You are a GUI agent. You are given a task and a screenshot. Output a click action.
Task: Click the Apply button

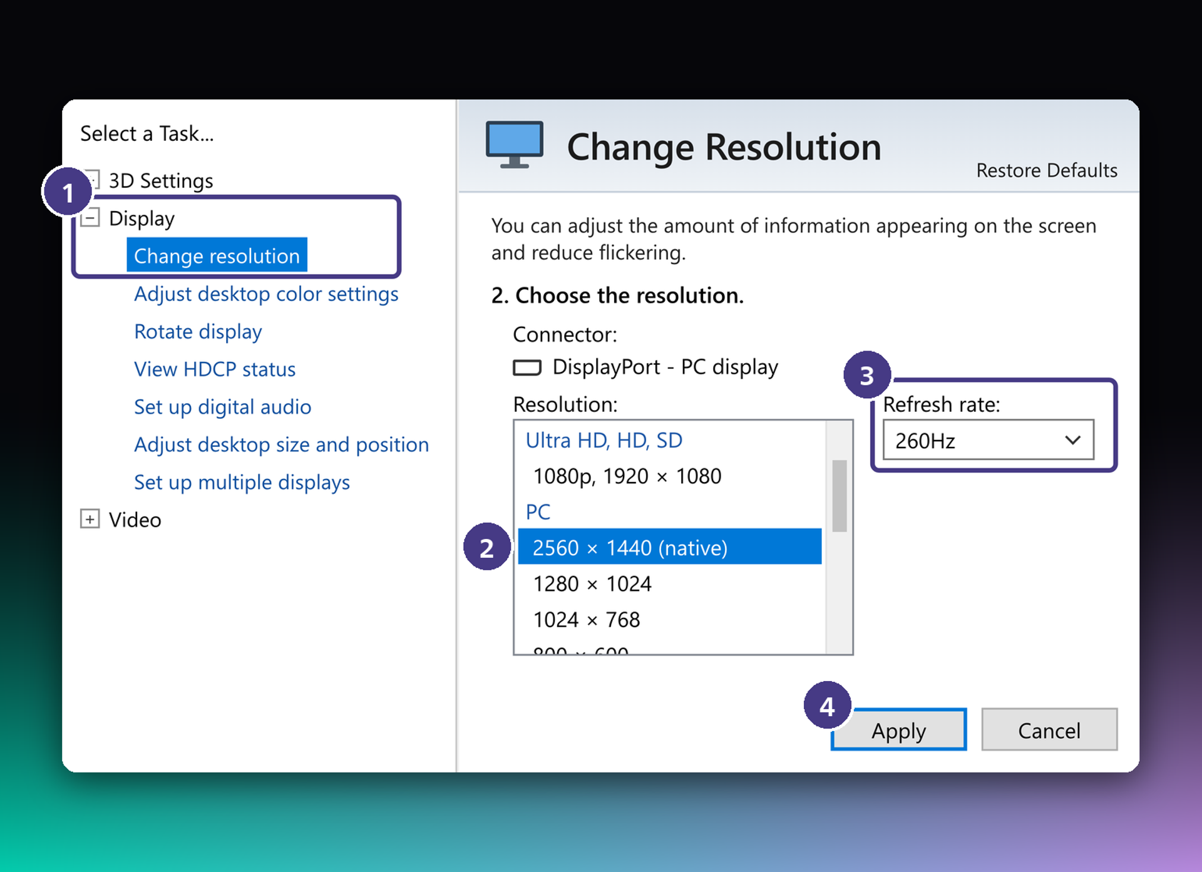click(898, 730)
